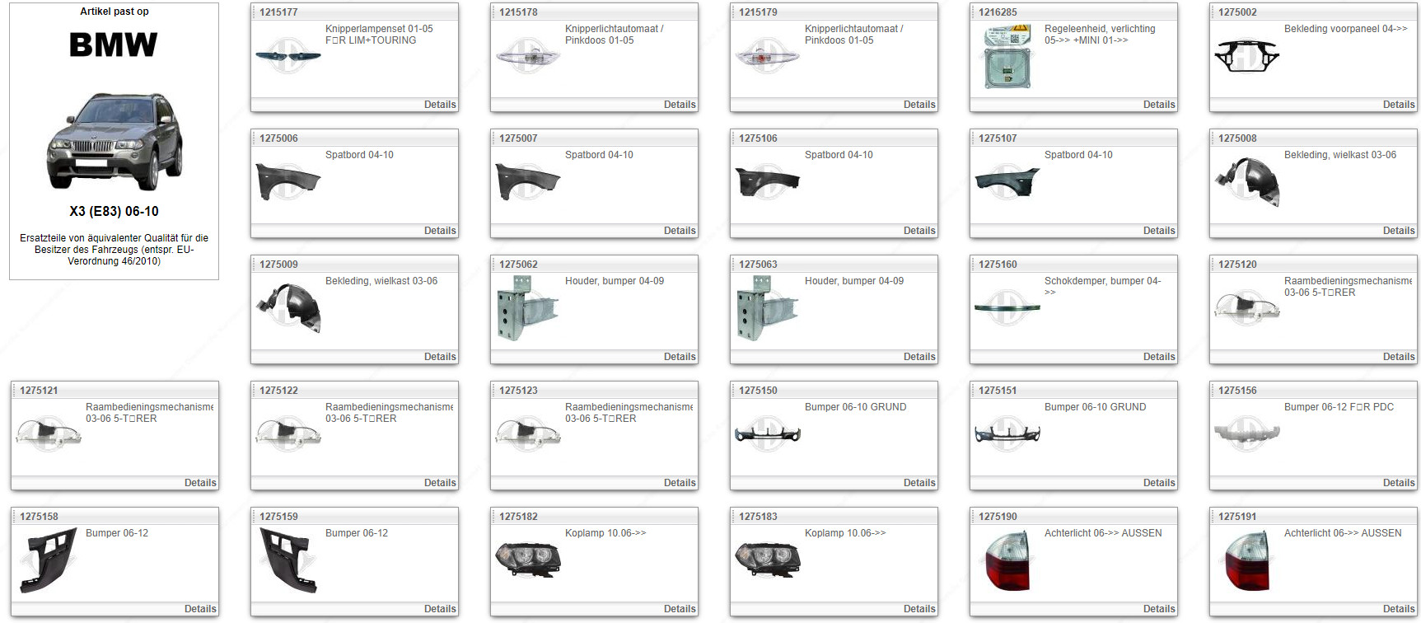Show Details for Bumper GRUND 1275151

click(1159, 483)
